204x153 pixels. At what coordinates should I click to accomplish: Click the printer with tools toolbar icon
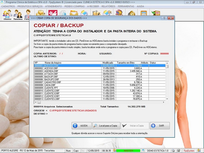(x=107, y=13)
